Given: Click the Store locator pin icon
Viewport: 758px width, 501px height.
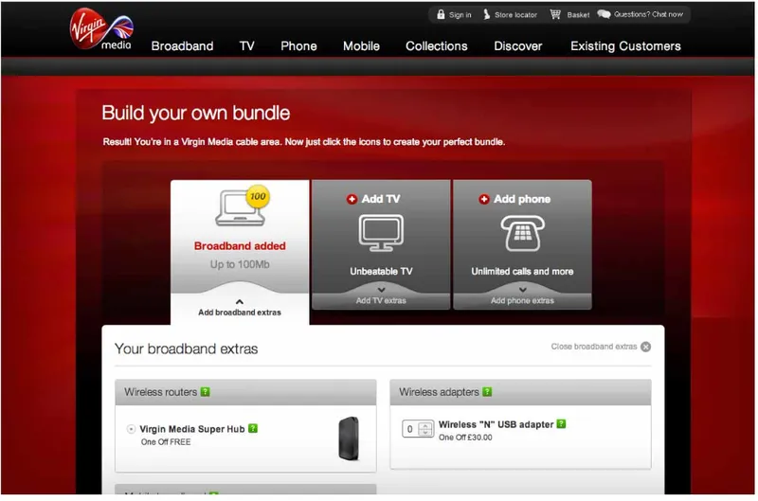Looking at the screenshot, I should (x=486, y=14).
